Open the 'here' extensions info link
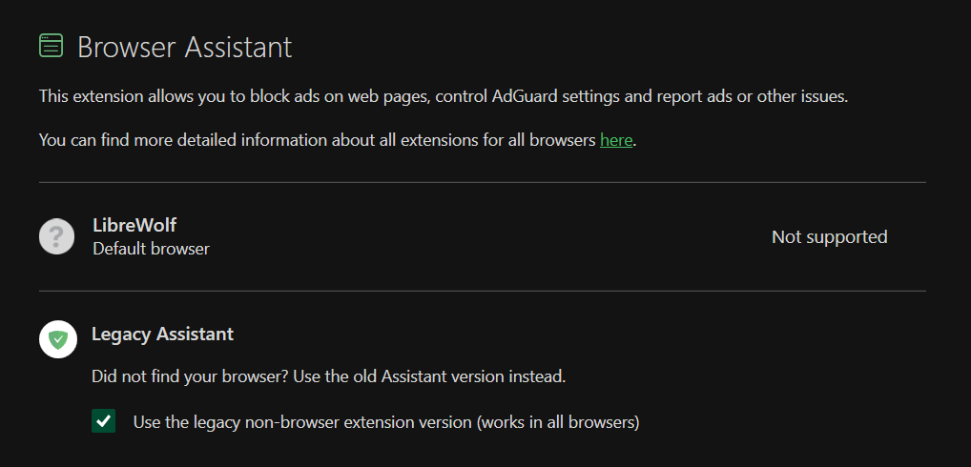971x467 pixels. [616, 140]
